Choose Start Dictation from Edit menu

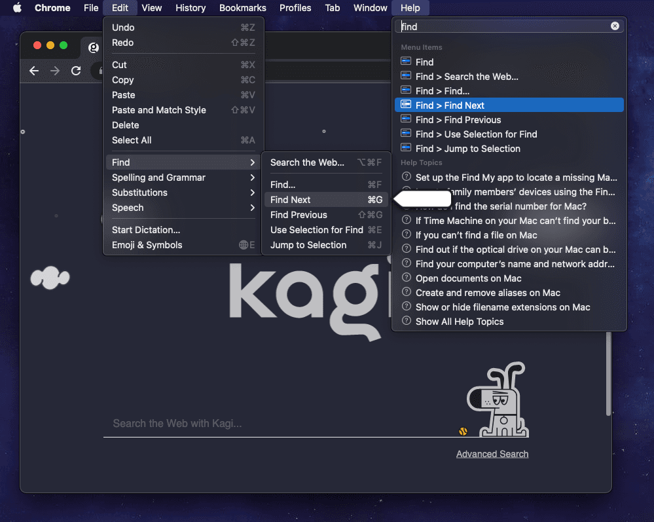[x=183, y=229]
